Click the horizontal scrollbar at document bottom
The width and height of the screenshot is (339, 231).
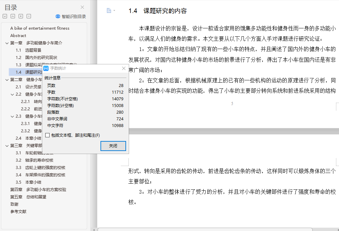pyautogui.click(x=205, y=229)
